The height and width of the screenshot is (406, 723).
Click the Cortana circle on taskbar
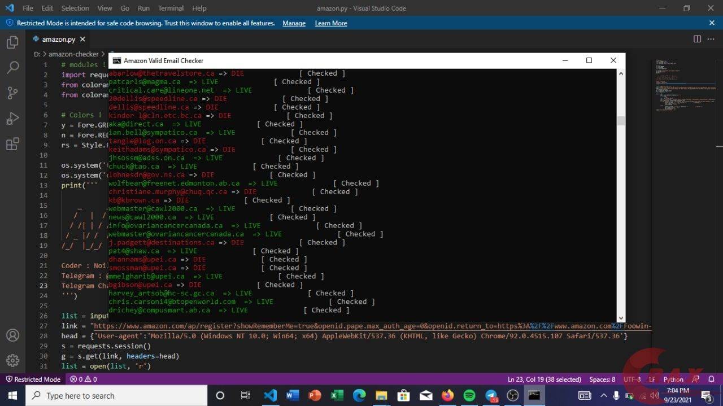[x=220, y=395]
